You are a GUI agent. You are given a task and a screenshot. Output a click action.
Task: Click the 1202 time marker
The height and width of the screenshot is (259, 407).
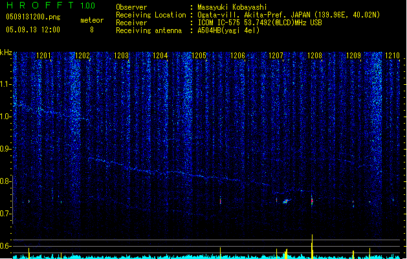coord(82,55)
